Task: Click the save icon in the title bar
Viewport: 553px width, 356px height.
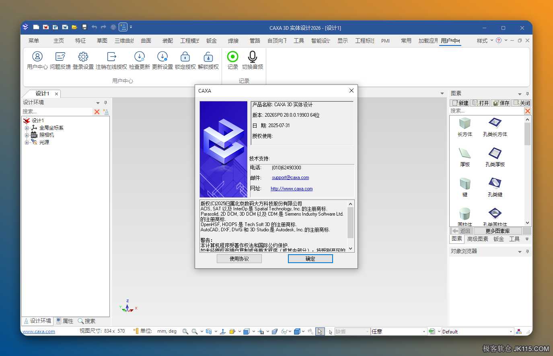Action: (84, 27)
